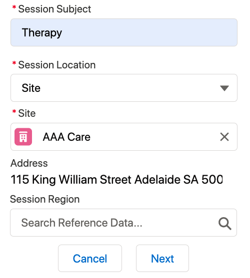Clear the AAA Care site selection

pyautogui.click(x=224, y=137)
